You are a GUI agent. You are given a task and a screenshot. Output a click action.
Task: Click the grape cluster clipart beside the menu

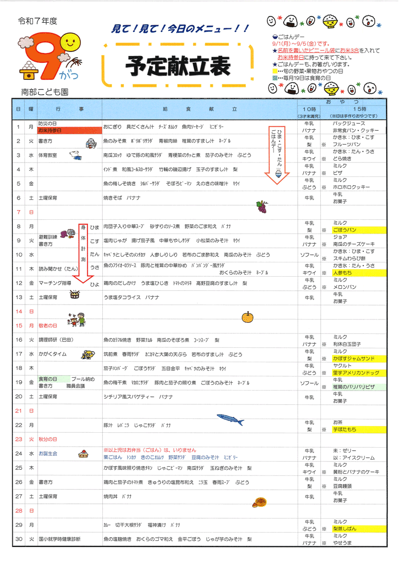[262, 207]
